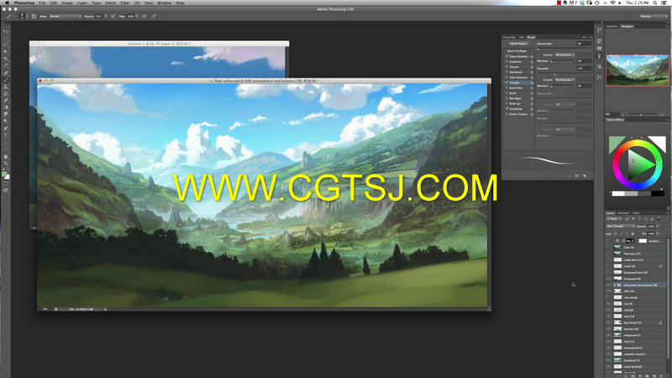Open Pass Through blend mode dropdown
Viewport: 672px width, 378px height.
coord(621,226)
